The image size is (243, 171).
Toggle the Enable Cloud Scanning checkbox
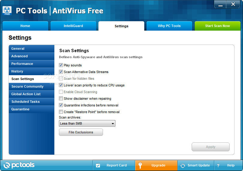click(61, 92)
